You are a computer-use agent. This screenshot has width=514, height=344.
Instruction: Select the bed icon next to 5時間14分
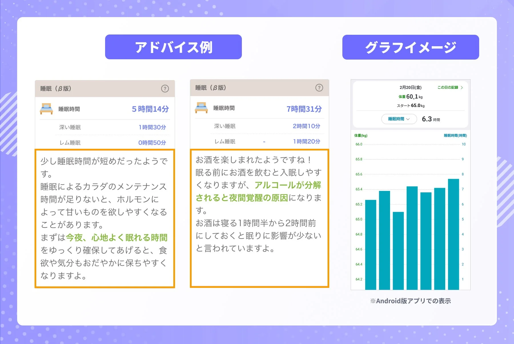click(47, 109)
